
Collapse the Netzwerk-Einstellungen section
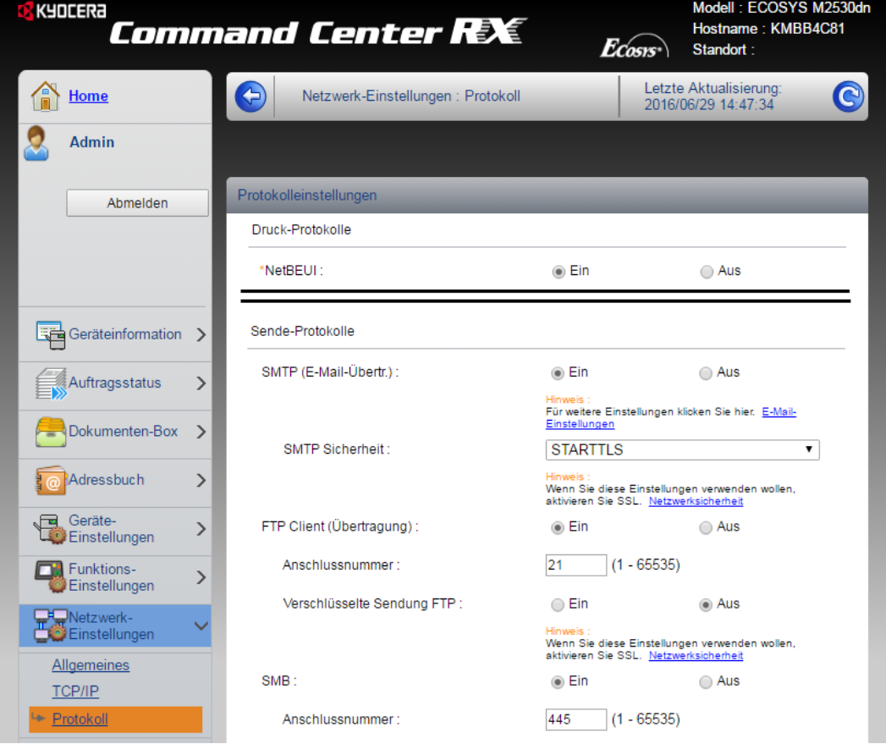[x=201, y=626]
